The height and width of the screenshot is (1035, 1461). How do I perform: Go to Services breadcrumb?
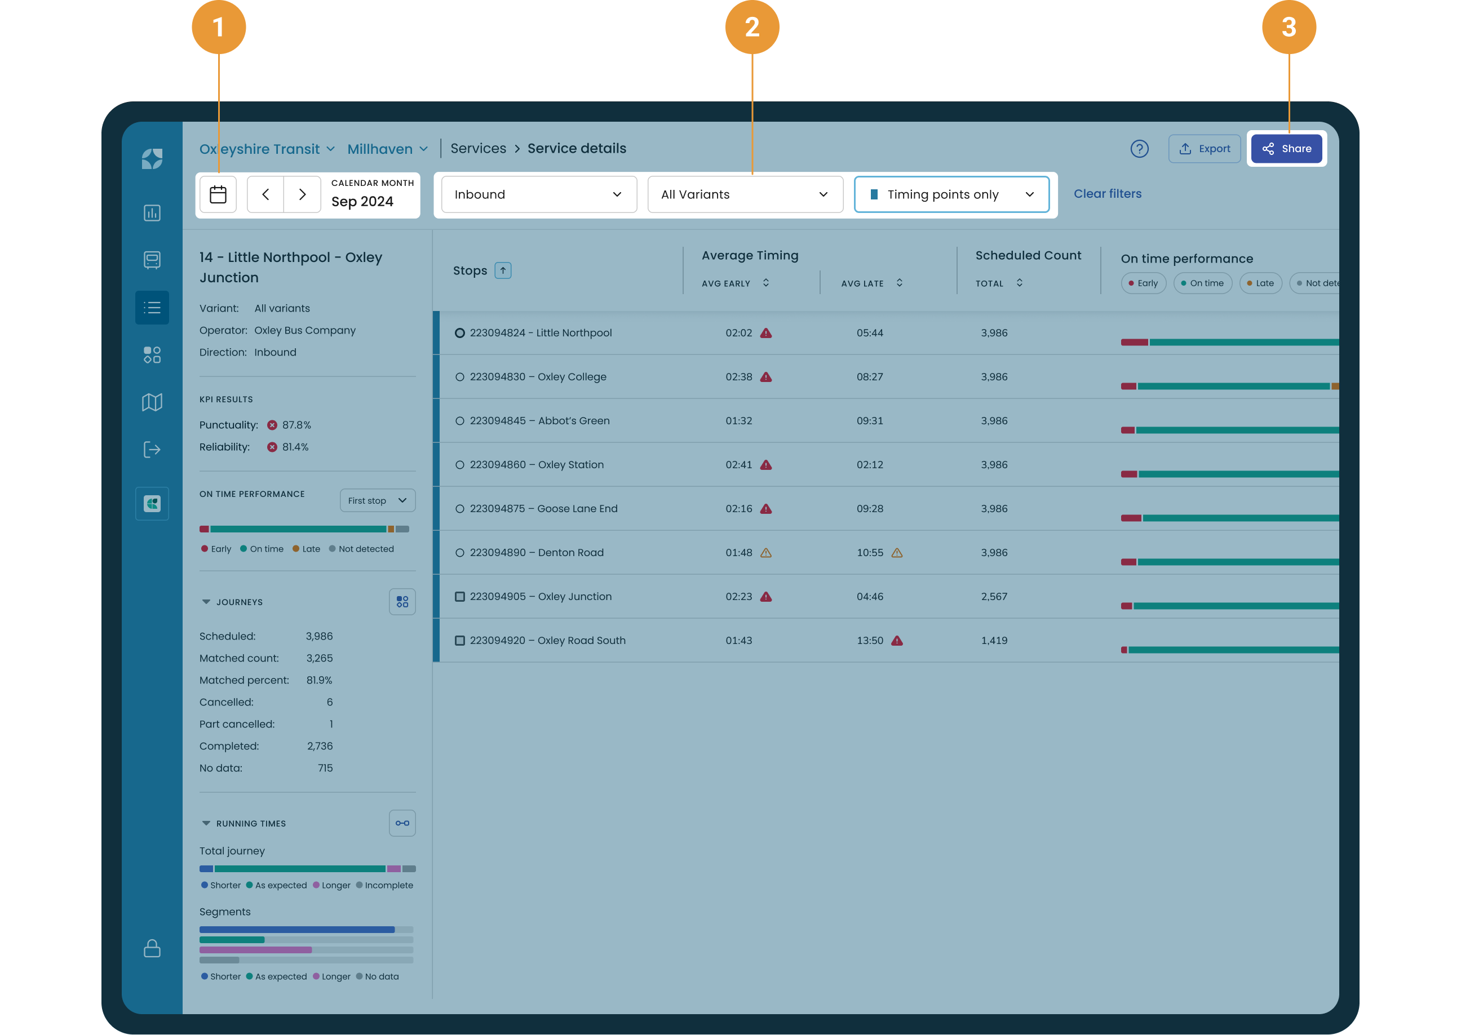point(478,149)
